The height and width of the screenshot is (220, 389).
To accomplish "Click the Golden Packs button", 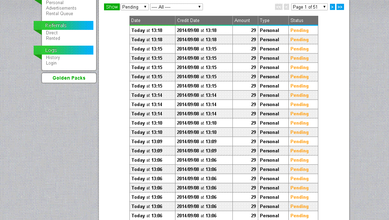I will click(x=69, y=78).
